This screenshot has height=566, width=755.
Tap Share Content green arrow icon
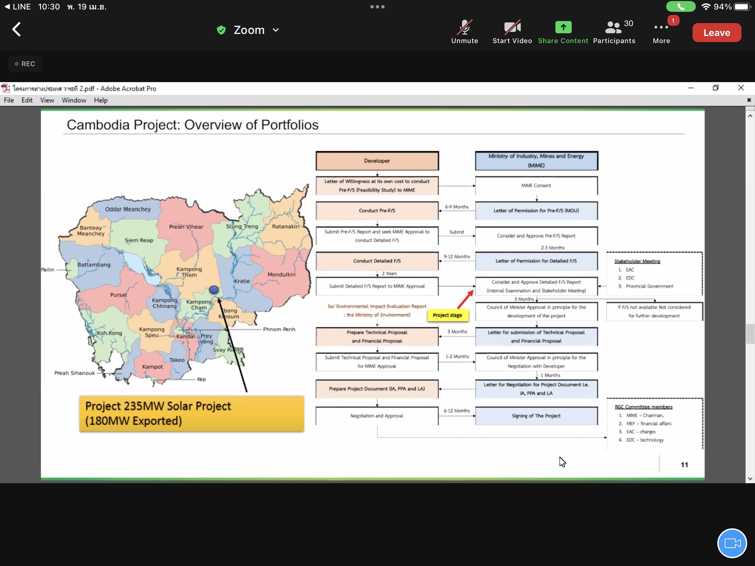[x=563, y=27]
